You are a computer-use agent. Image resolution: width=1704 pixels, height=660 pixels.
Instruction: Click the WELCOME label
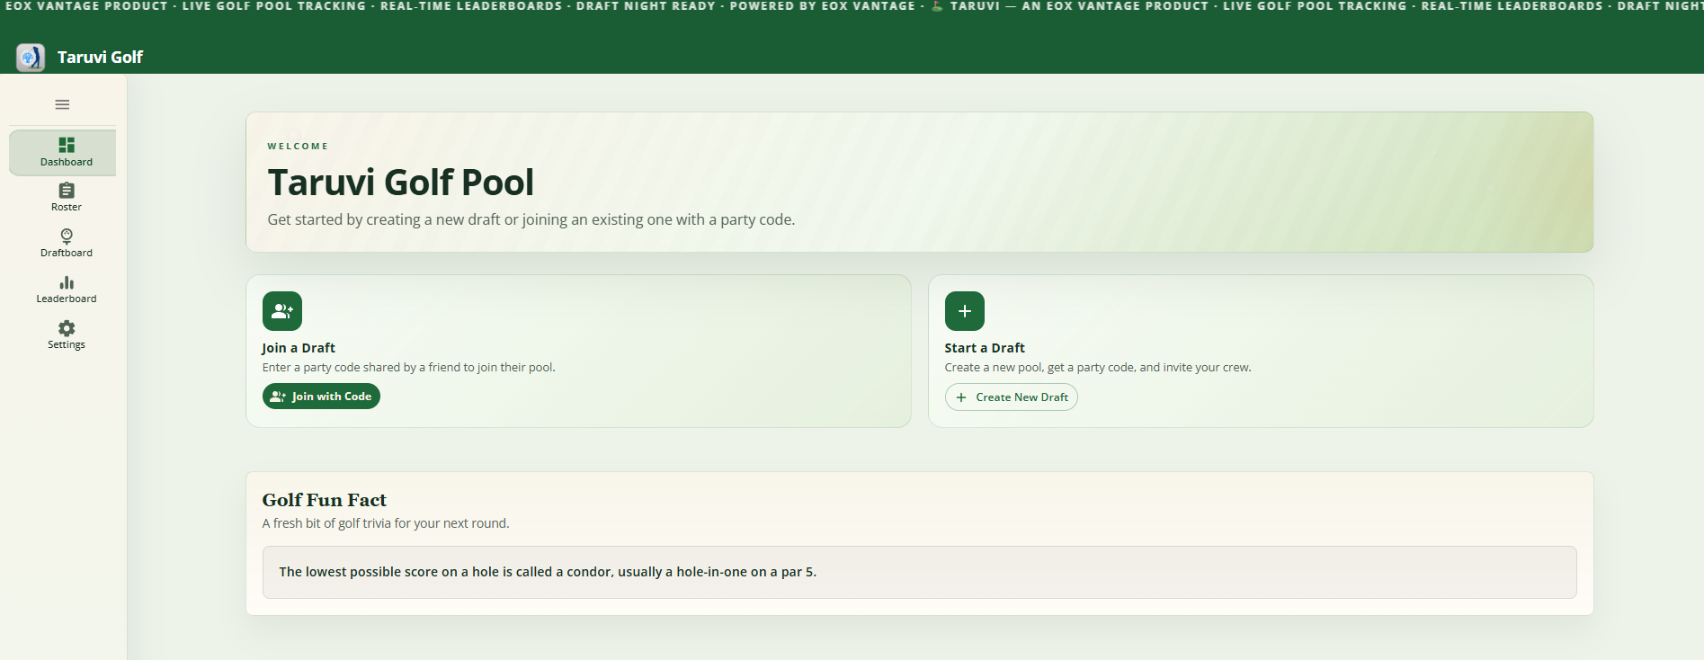(298, 146)
